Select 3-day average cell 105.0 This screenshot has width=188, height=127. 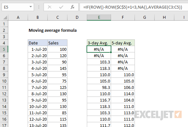(x=99, y=81)
